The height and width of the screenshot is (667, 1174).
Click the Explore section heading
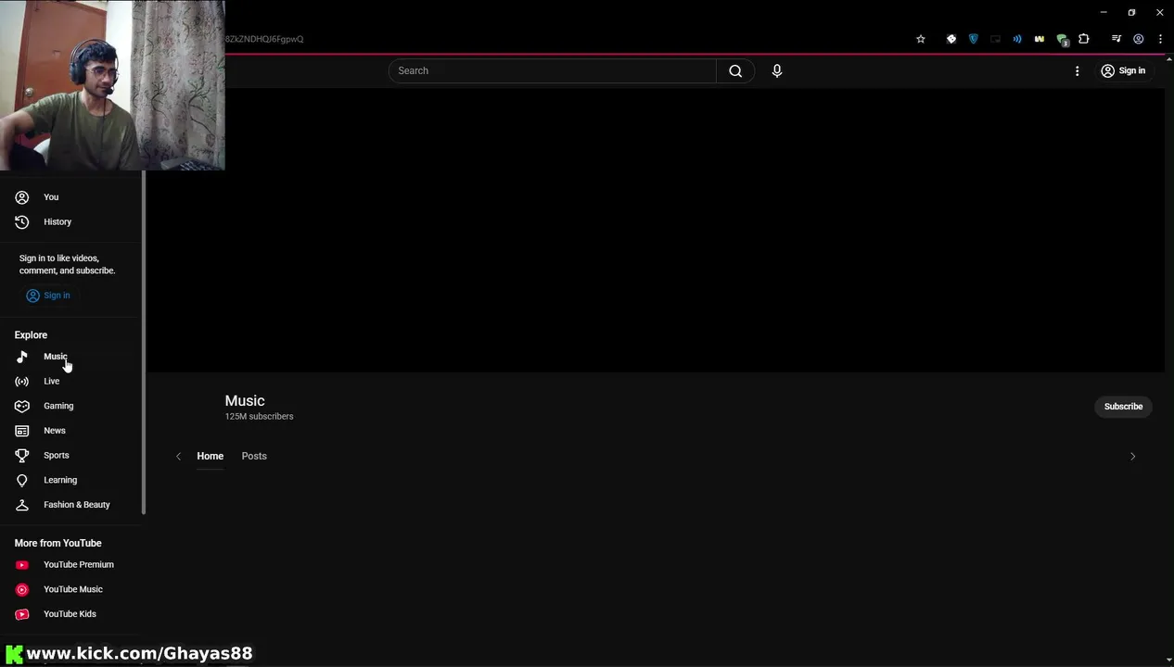click(31, 335)
